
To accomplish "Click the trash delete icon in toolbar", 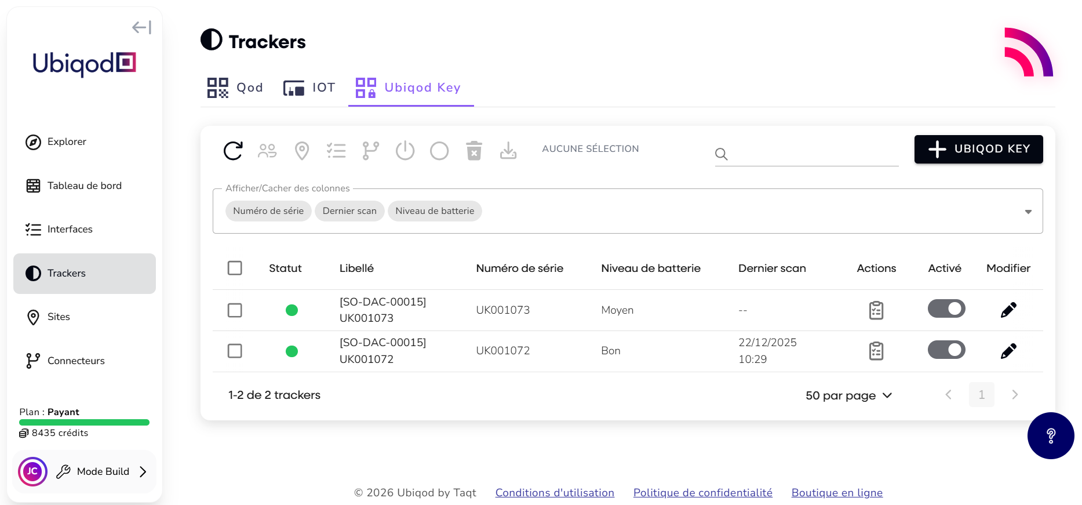I will point(474,151).
